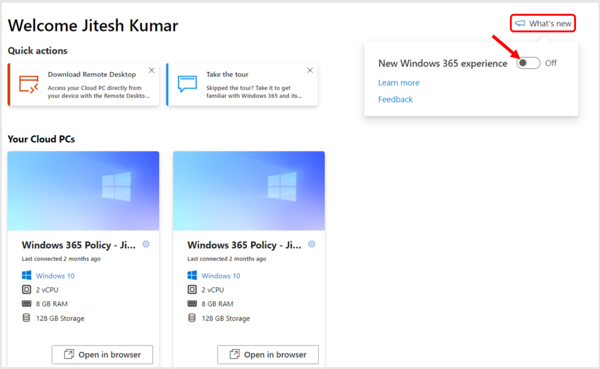Click the Download Remote Desktop icon
This screenshot has width=600, height=369.
click(29, 84)
